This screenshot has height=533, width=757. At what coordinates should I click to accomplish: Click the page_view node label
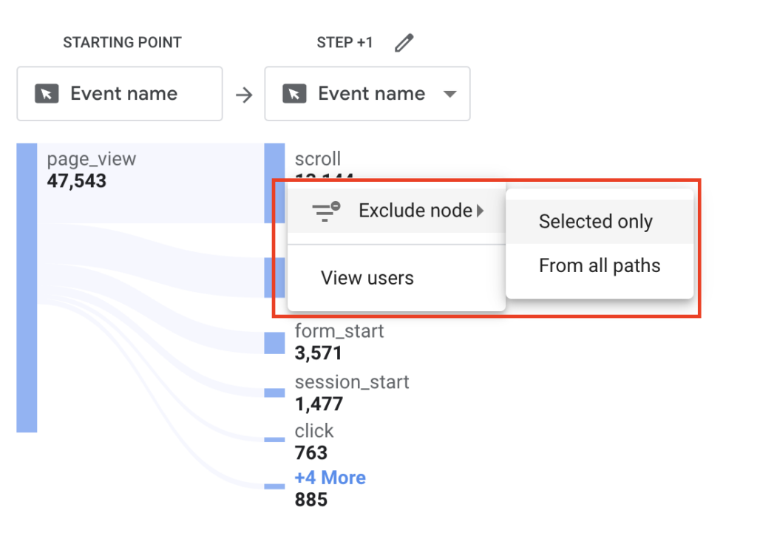(x=92, y=159)
